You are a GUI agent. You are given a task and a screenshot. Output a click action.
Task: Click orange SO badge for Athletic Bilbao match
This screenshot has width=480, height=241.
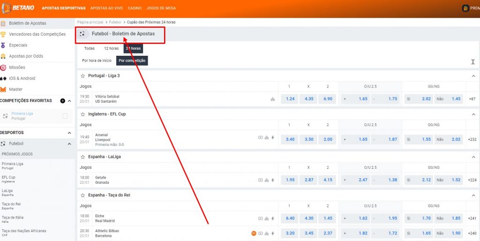(254, 233)
